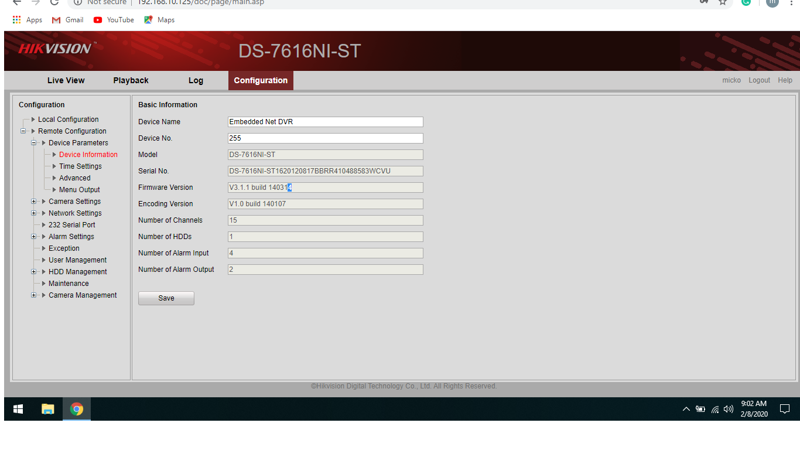Select Time Settings in the tree

click(80, 166)
